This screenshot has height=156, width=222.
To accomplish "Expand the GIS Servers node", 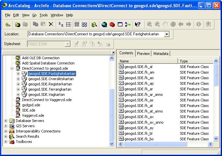I will [x=6, y=126].
